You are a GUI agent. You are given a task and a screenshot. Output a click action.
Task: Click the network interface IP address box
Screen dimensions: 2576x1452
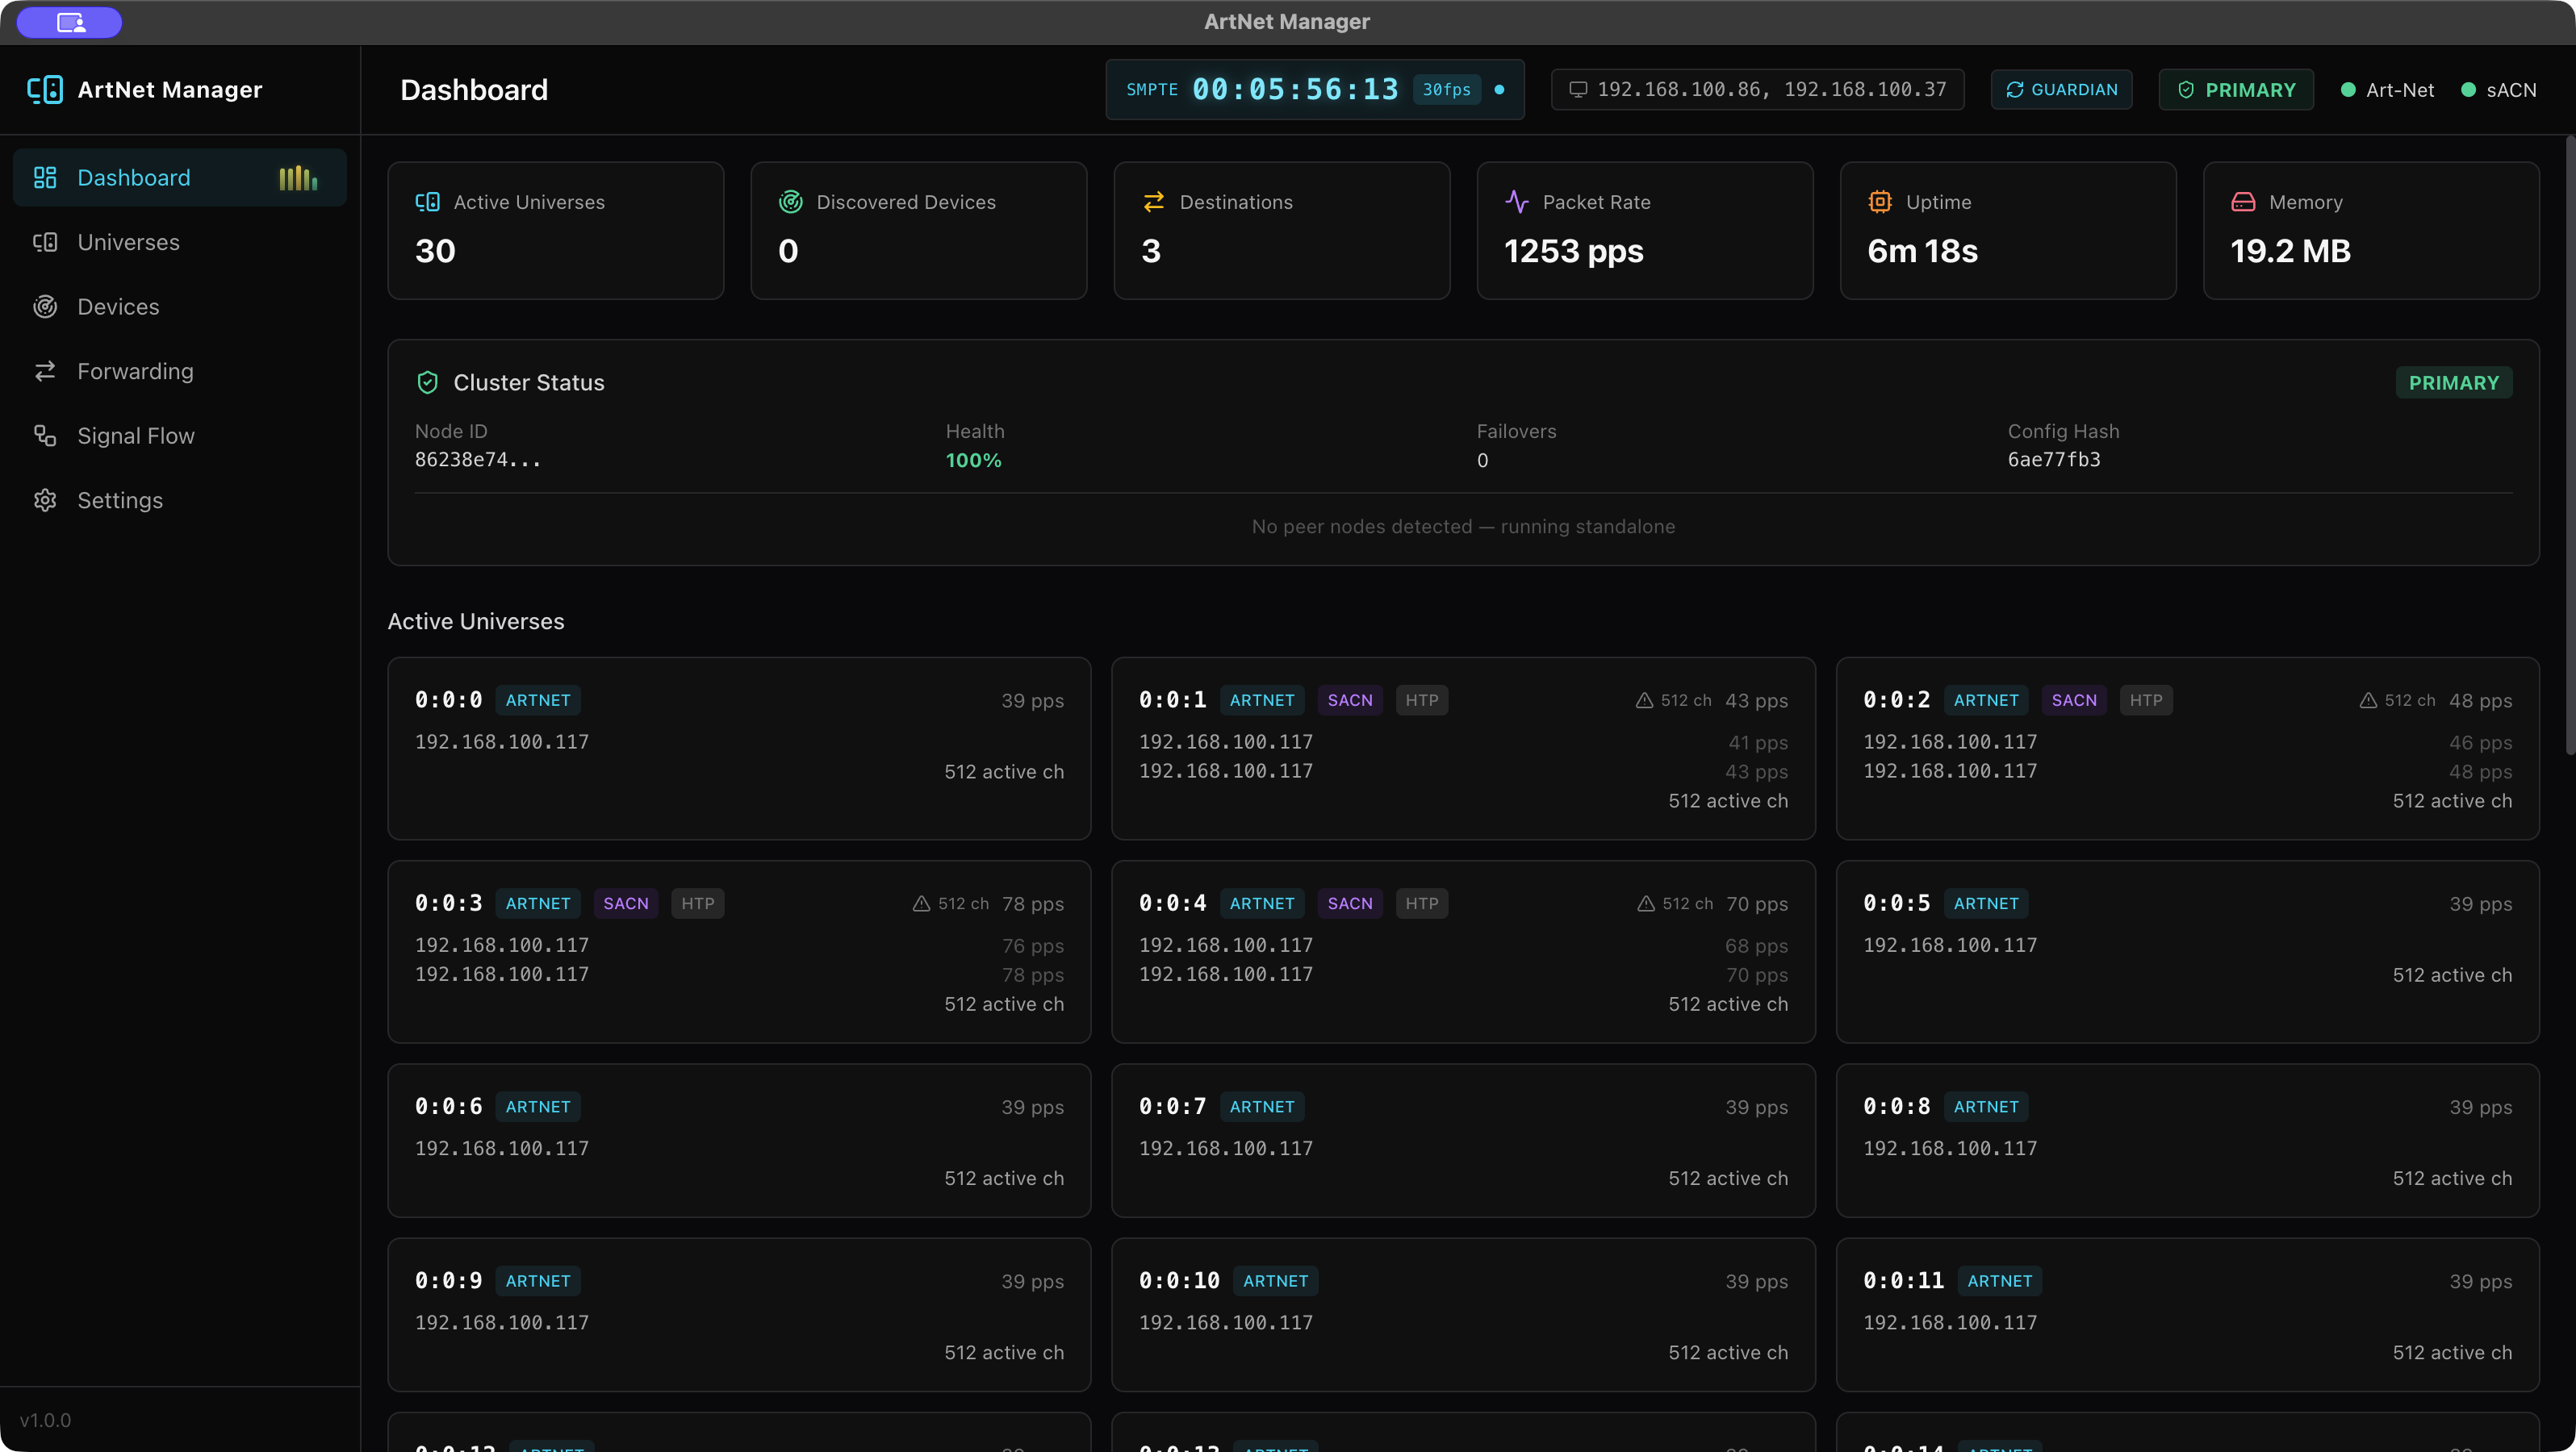click(1757, 90)
